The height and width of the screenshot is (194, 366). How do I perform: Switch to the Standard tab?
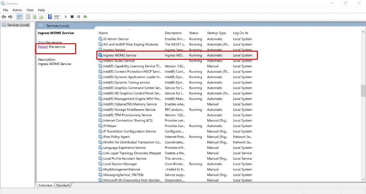[x=63, y=186]
